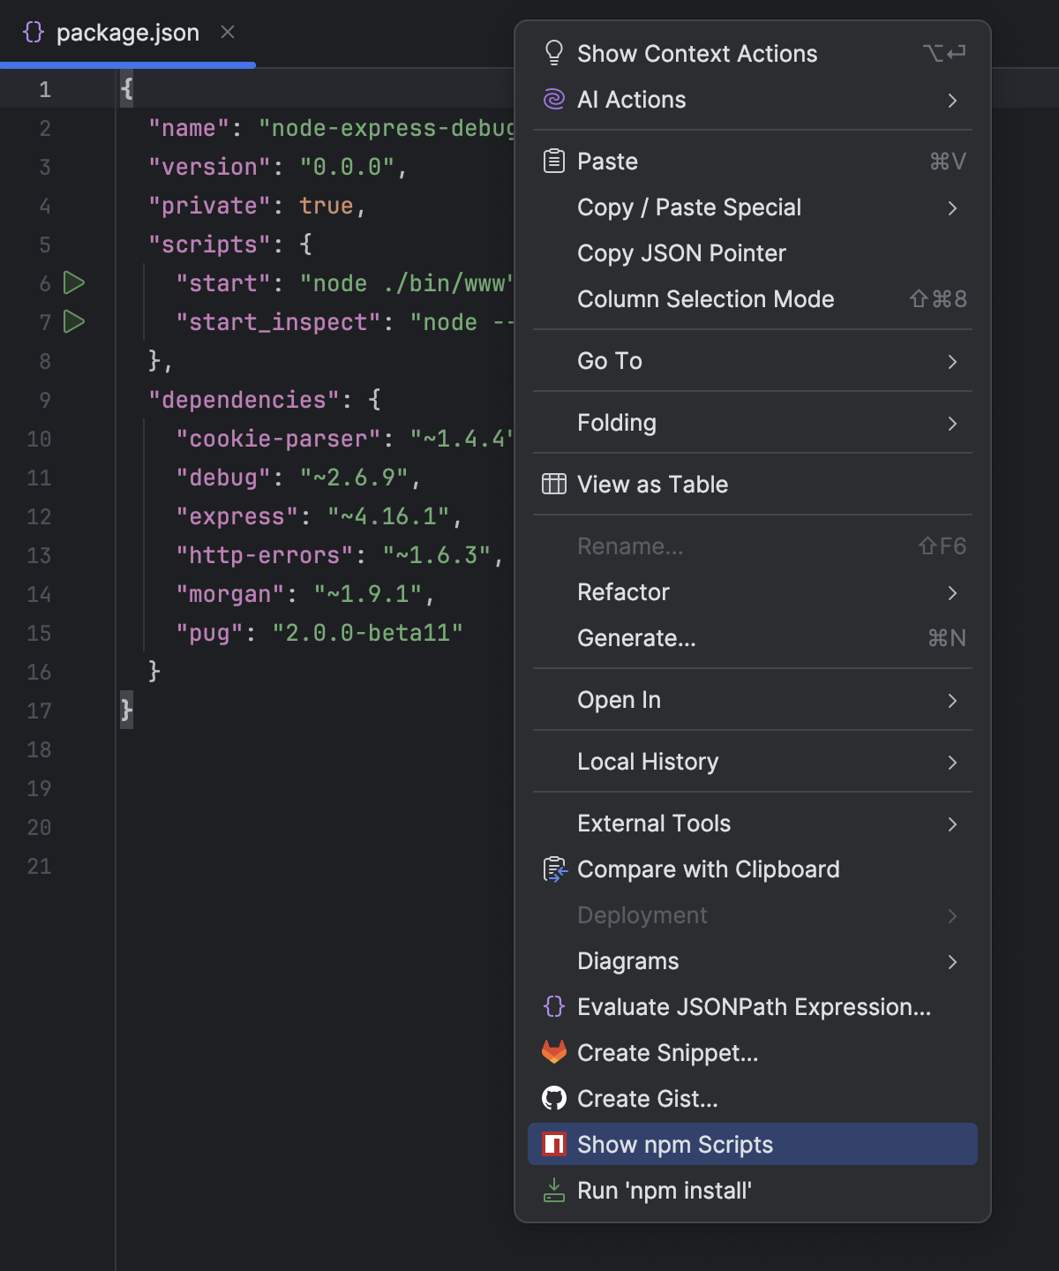Click the GitLab icon next to Create Snippet

click(553, 1052)
